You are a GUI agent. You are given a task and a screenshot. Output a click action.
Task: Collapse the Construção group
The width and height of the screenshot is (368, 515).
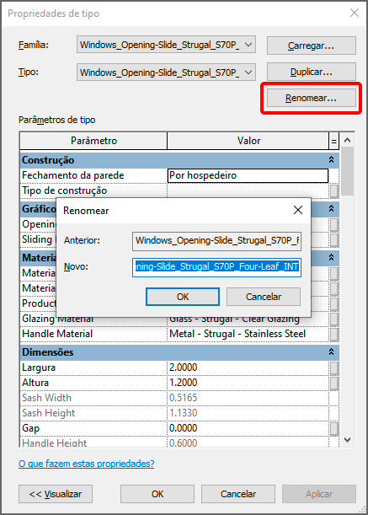click(331, 160)
